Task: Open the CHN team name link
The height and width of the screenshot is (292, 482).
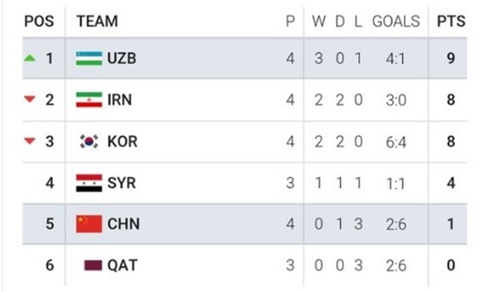Action: (124, 224)
